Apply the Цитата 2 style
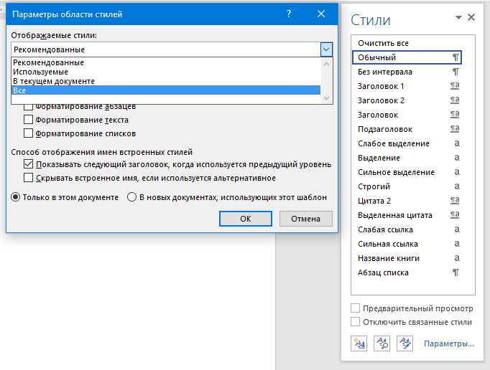The height and width of the screenshot is (370, 490). (x=407, y=201)
